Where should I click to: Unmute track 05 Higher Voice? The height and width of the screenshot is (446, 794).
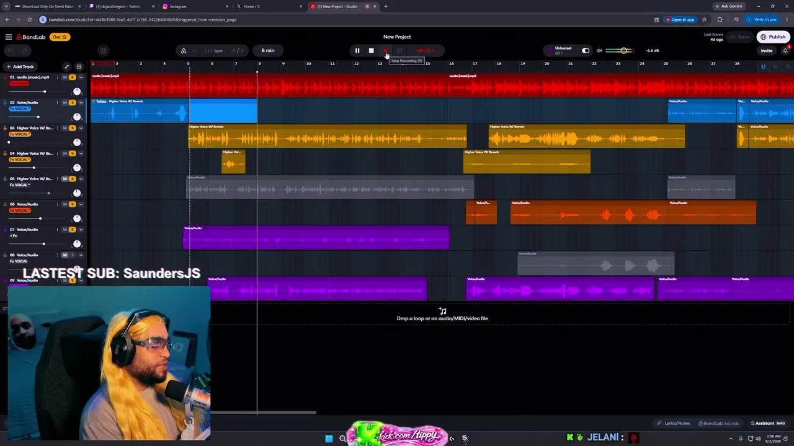coord(65,179)
